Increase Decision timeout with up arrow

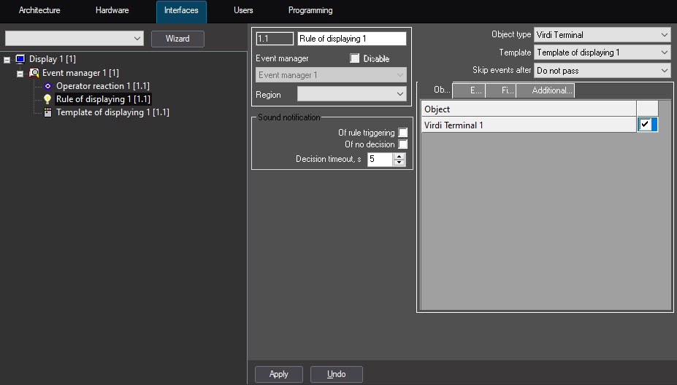coord(399,156)
